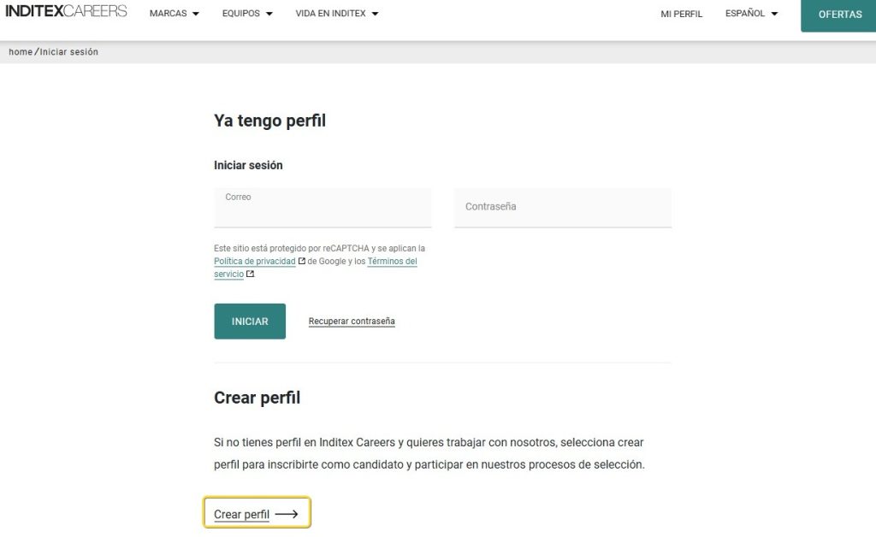Select Iniciar sesión in the breadcrumb
The image size is (876, 537).
point(68,51)
